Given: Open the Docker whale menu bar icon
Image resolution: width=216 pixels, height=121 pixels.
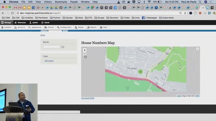Looking at the screenshot, I should [x=129, y=2].
